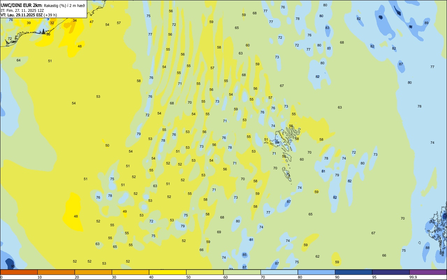This screenshot has width=447, height=280.
Task: Click the legend tick label '0'
Action: (x=1, y=277)
